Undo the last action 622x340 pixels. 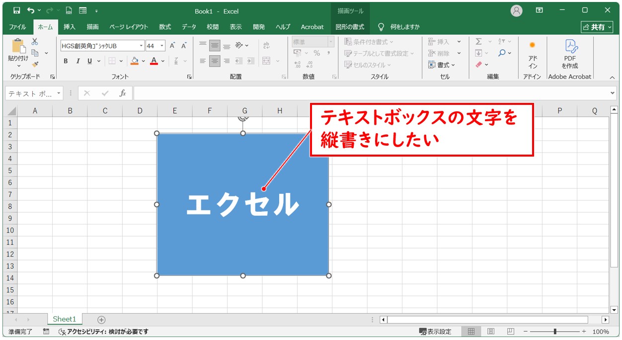[31, 10]
